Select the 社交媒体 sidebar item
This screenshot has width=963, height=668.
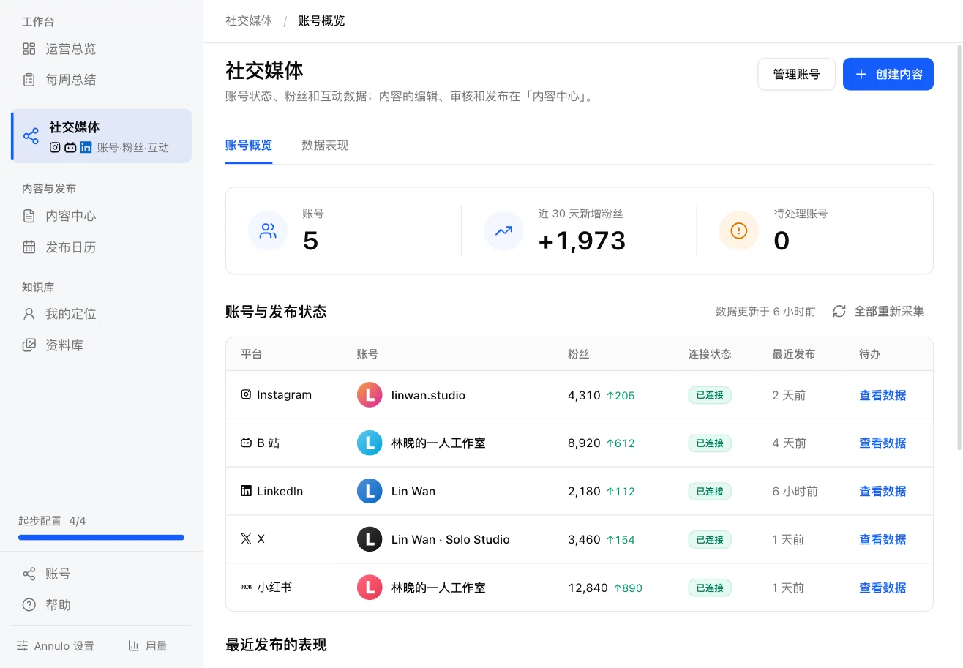click(x=101, y=136)
